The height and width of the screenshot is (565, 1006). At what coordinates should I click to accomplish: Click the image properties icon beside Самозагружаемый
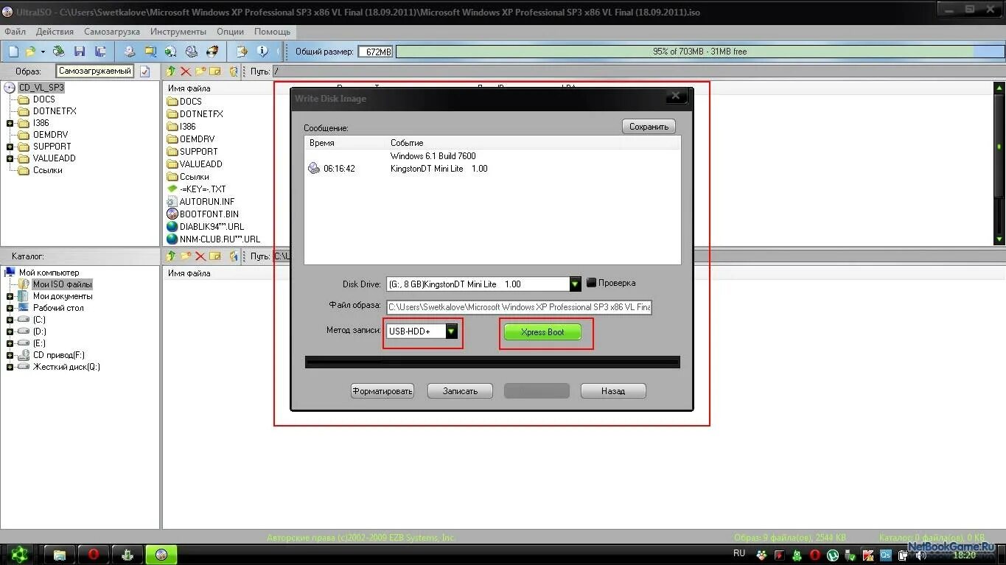pyautogui.click(x=145, y=71)
